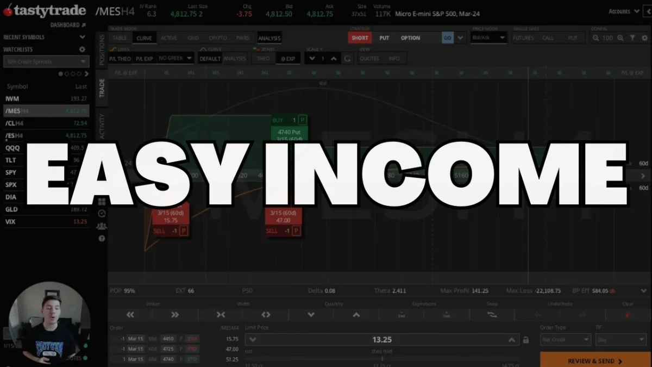Open the NO GREEK dropdown
Viewport: 652px width, 367px height.
point(175,58)
